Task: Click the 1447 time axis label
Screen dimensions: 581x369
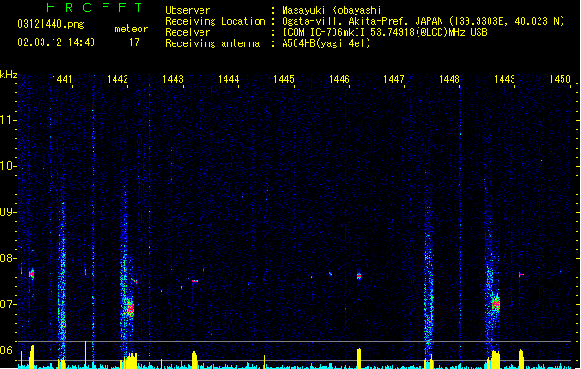Action: 393,79
